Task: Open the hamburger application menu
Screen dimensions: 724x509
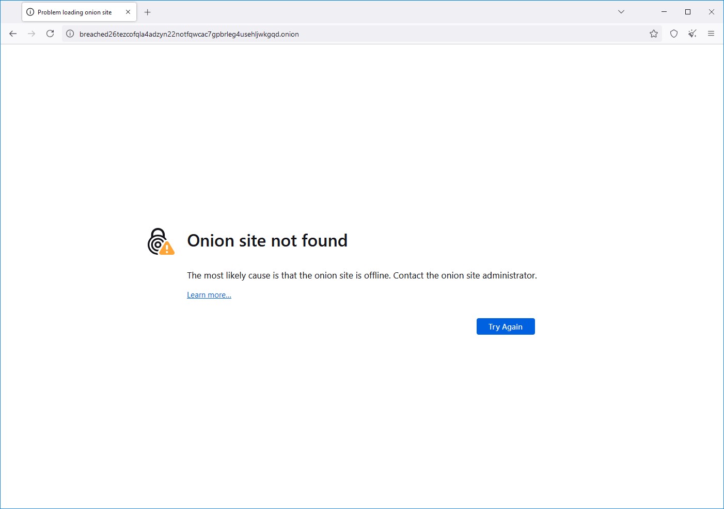Action: [x=711, y=34]
